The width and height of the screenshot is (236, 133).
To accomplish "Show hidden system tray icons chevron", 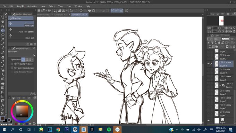I will (x=177, y=130).
